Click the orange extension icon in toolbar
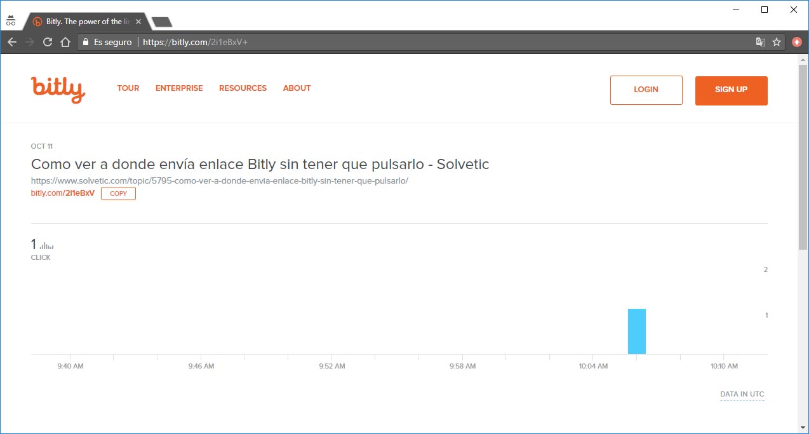Image resolution: width=809 pixels, height=434 pixels. 797,43
